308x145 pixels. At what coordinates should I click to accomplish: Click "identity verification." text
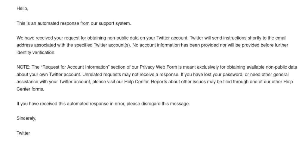point(36,52)
